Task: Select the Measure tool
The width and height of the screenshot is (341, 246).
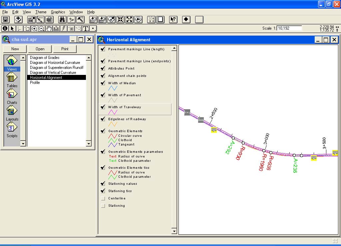Action: [x=56, y=29]
